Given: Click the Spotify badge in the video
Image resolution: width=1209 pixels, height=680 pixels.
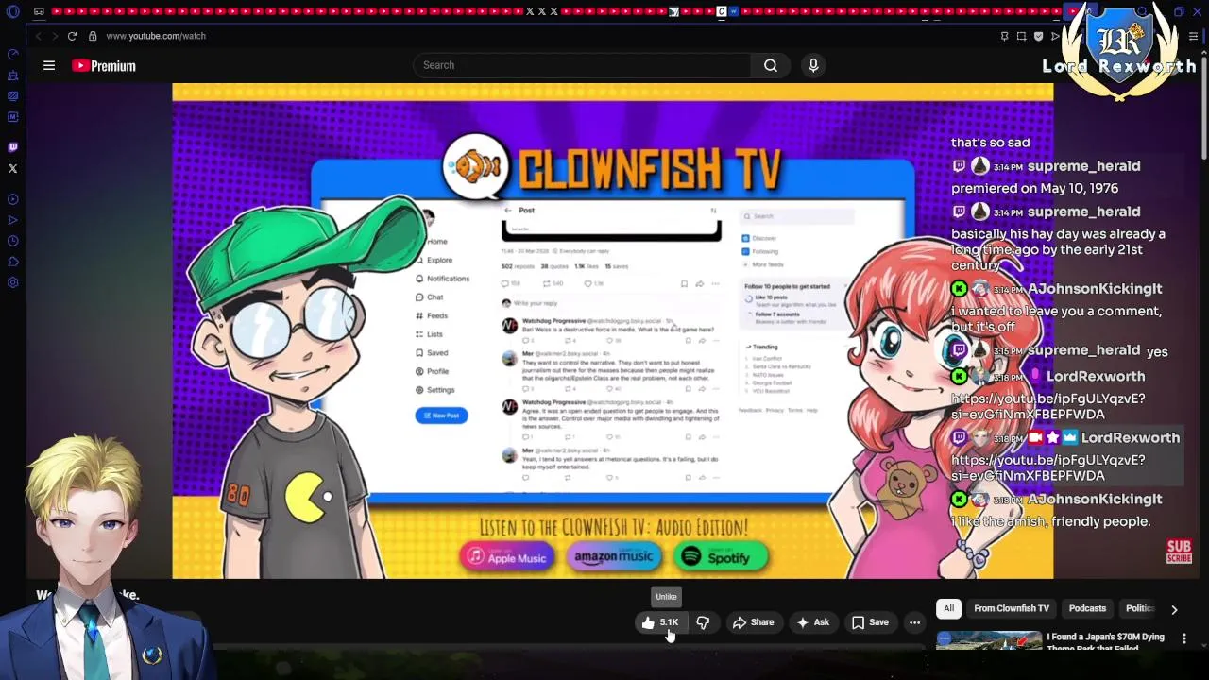Looking at the screenshot, I should coord(720,557).
